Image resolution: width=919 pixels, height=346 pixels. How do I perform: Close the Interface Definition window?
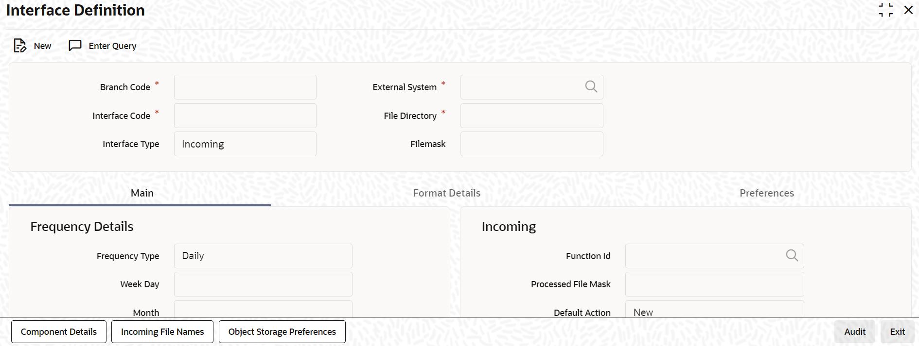[x=908, y=10]
